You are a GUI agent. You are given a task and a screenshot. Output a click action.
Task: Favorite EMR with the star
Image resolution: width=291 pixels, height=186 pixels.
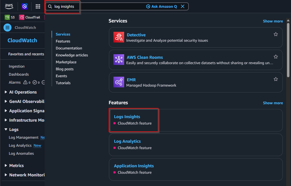click(x=276, y=79)
